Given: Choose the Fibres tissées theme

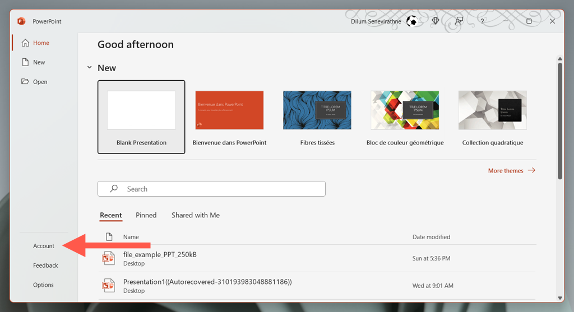Looking at the screenshot, I should point(317,117).
